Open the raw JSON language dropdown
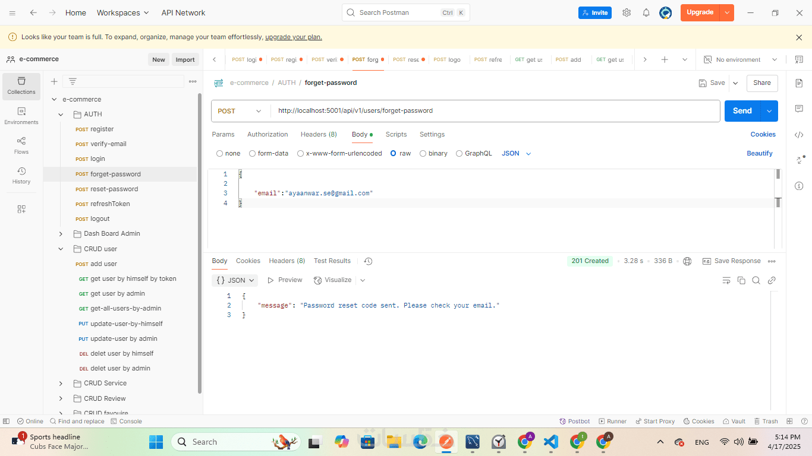Image resolution: width=812 pixels, height=456 pixels. [517, 153]
